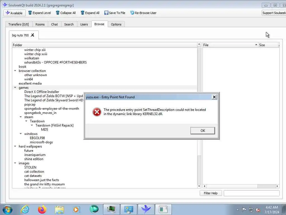Open the Options tab
The height and width of the screenshot is (215, 286).
pyautogui.click(x=116, y=24)
